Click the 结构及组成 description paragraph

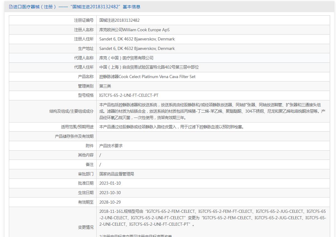pyautogui.click(x=212, y=111)
